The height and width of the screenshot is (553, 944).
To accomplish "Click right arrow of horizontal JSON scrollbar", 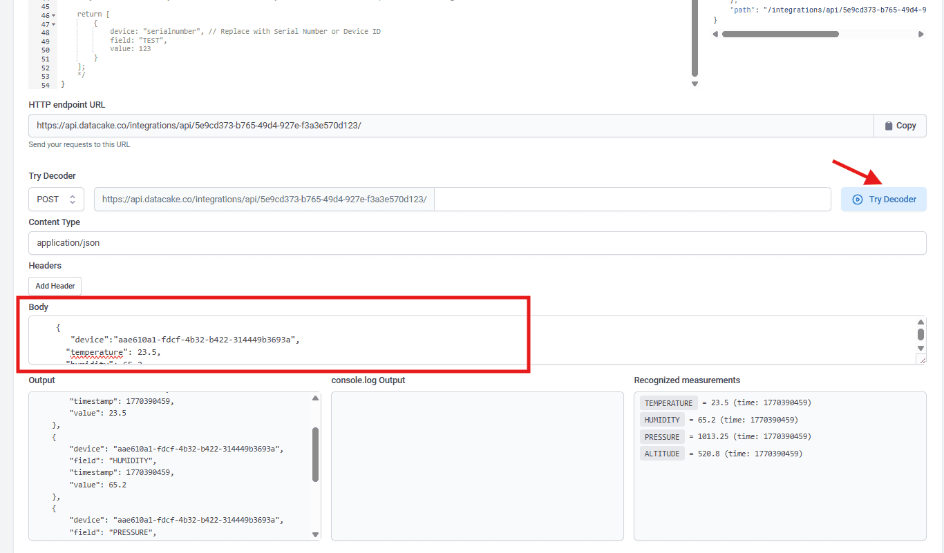I will click(x=921, y=34).
